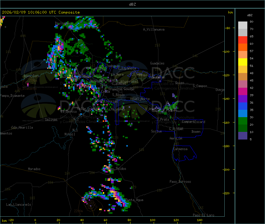This screenshot has width=265, height=224.
Task: Click the 140 km tick on bottom axis
Action: coord(200,220)
